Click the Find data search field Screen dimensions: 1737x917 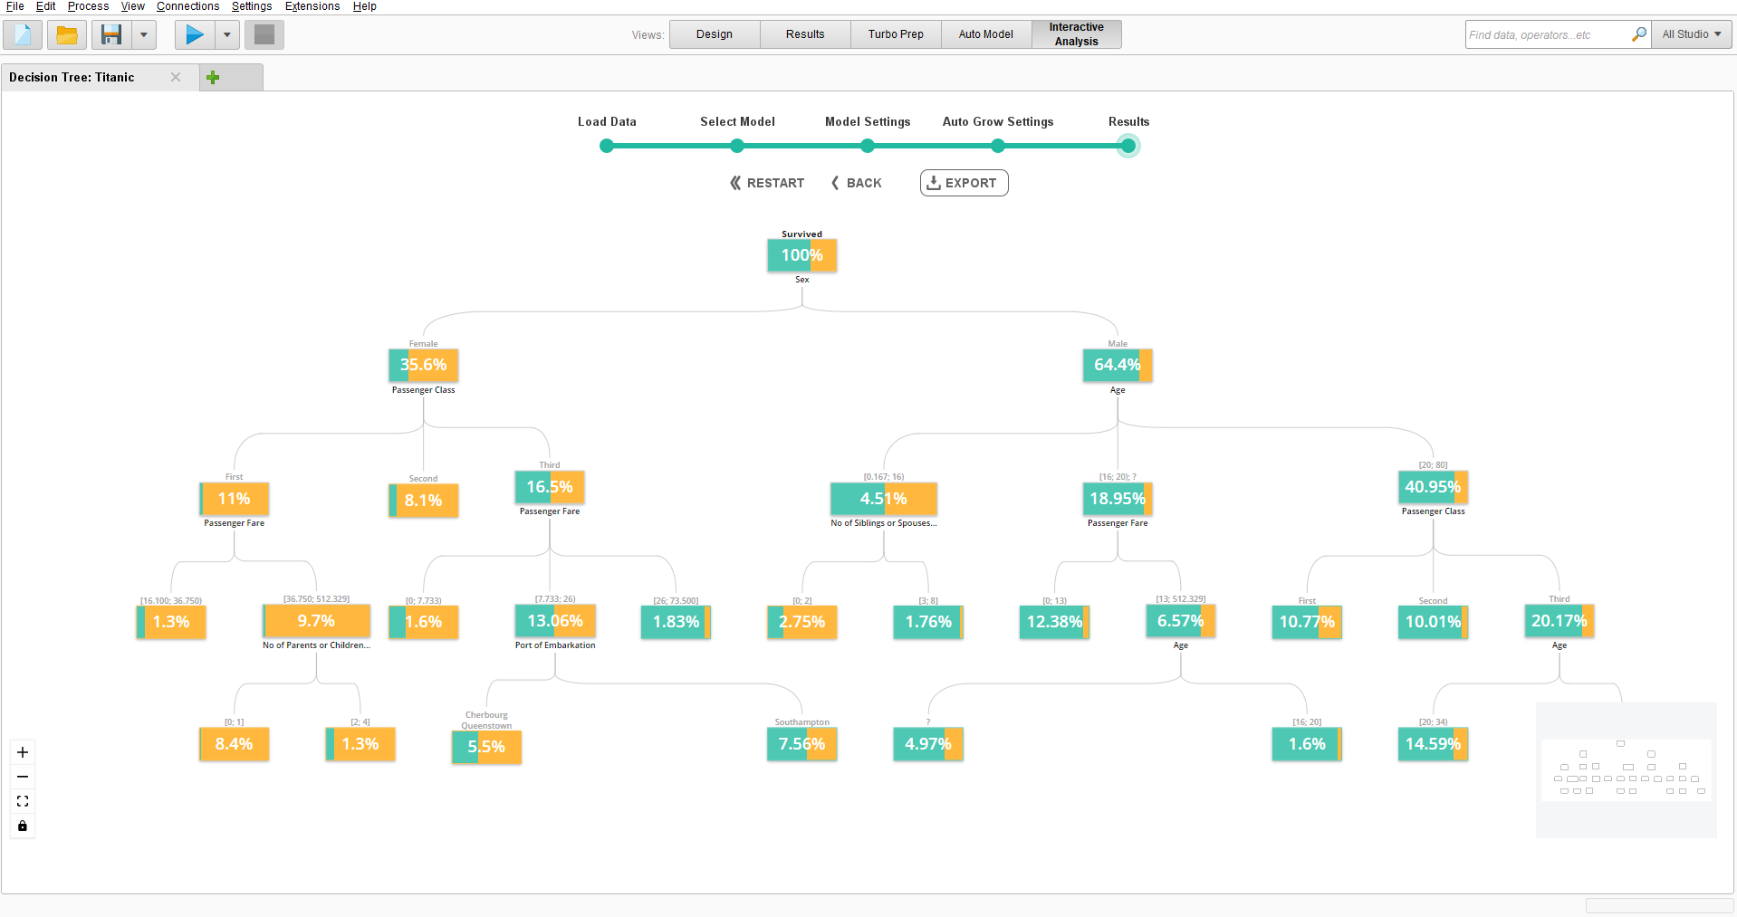pos(1547,34)
